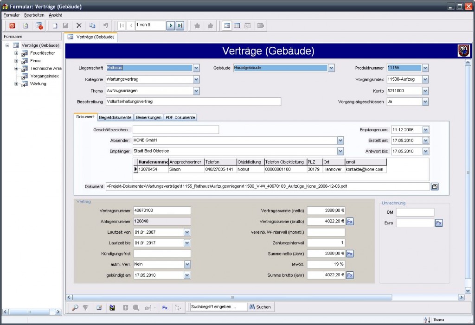Open the Bearbeiten menu
The image size is (475, 325).
34,15
